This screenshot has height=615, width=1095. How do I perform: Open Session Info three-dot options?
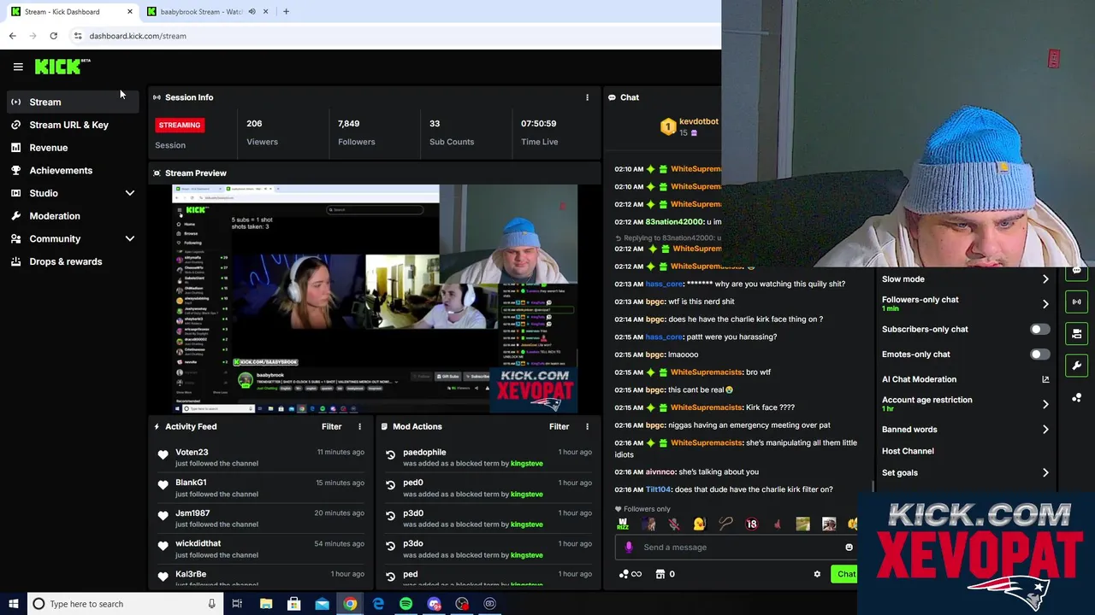[587, 97]
